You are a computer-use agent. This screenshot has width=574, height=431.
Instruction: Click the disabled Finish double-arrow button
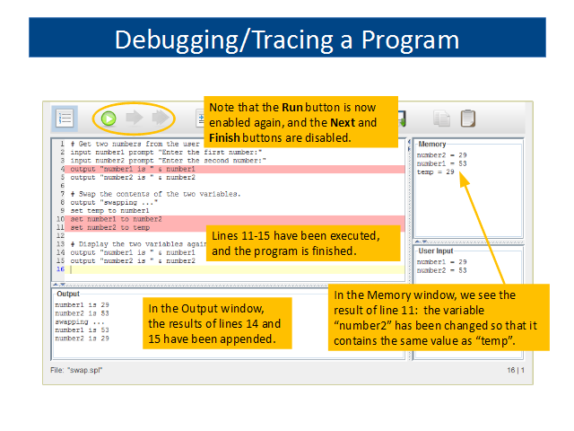tap(161, 118)
